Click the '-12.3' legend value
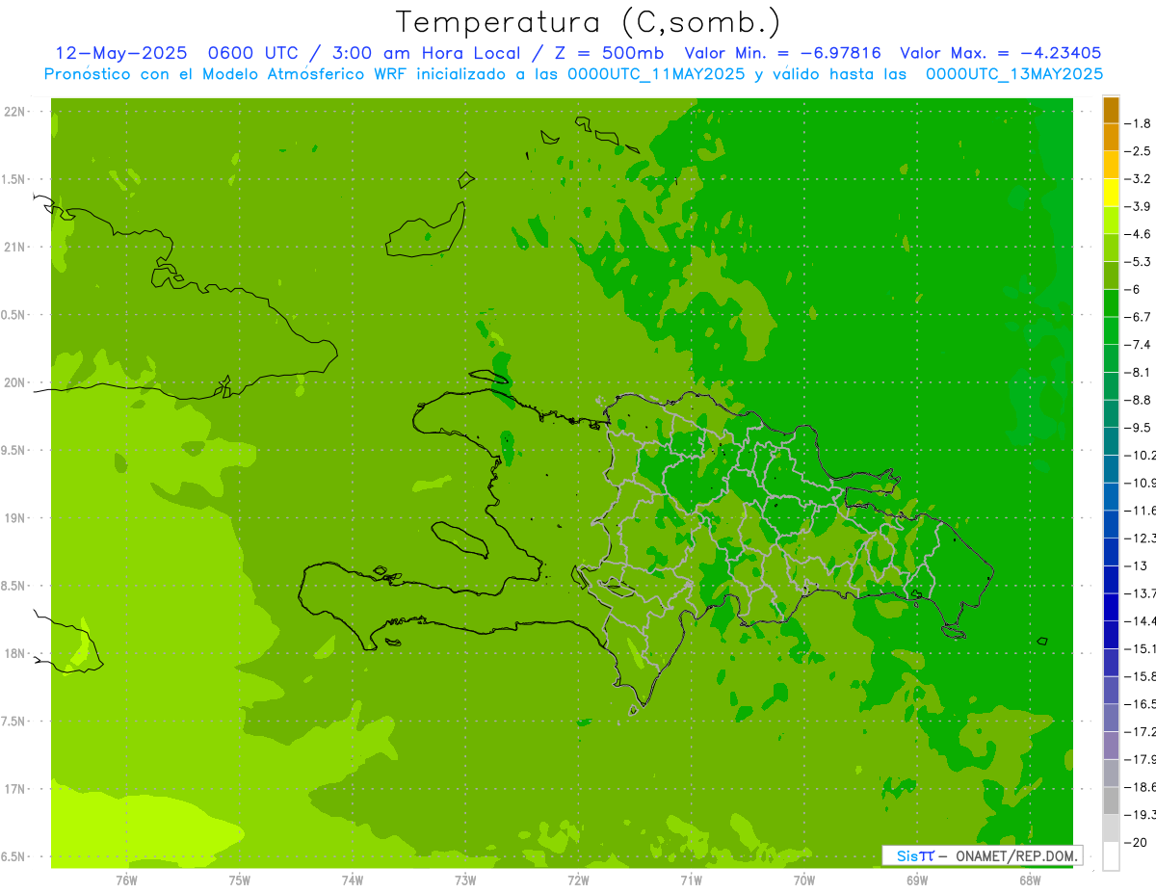 (1140, 538)
